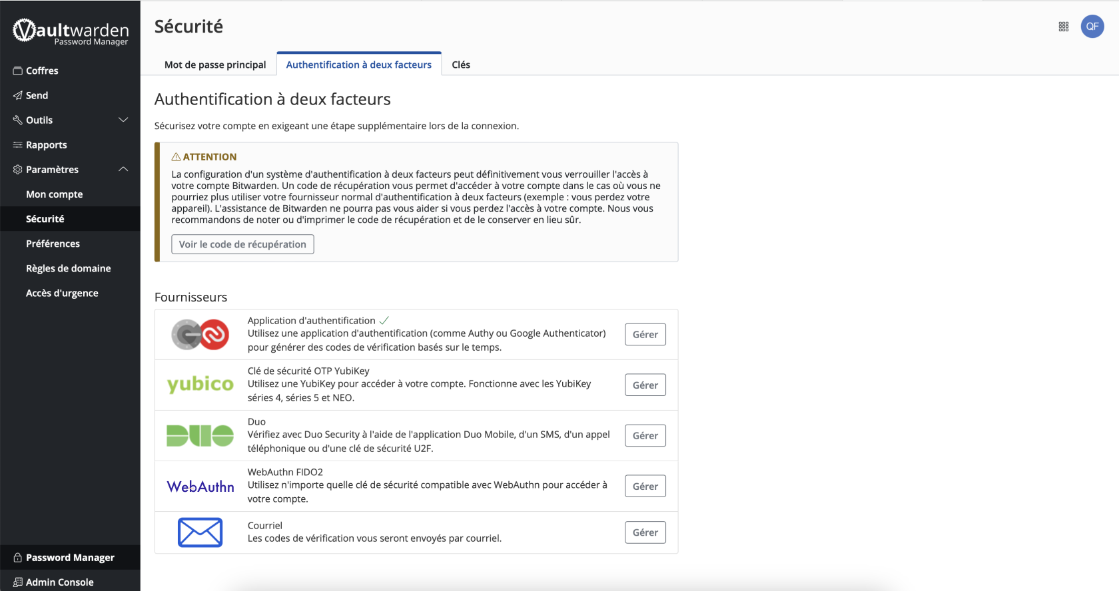The height and width of the screenshot is (591, 1119).
Task: Go to Send in the sidebar
Action: [x=37, y=95]
